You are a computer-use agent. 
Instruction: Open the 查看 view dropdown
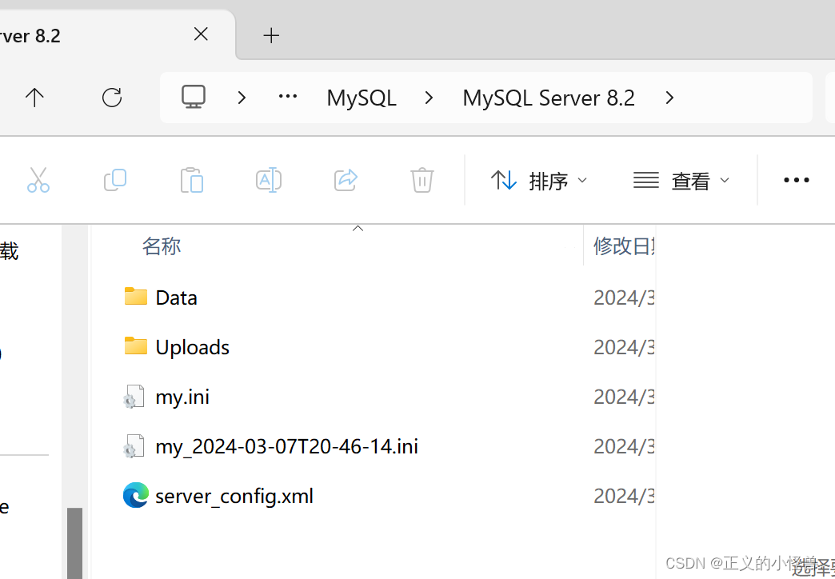[681, 181]
